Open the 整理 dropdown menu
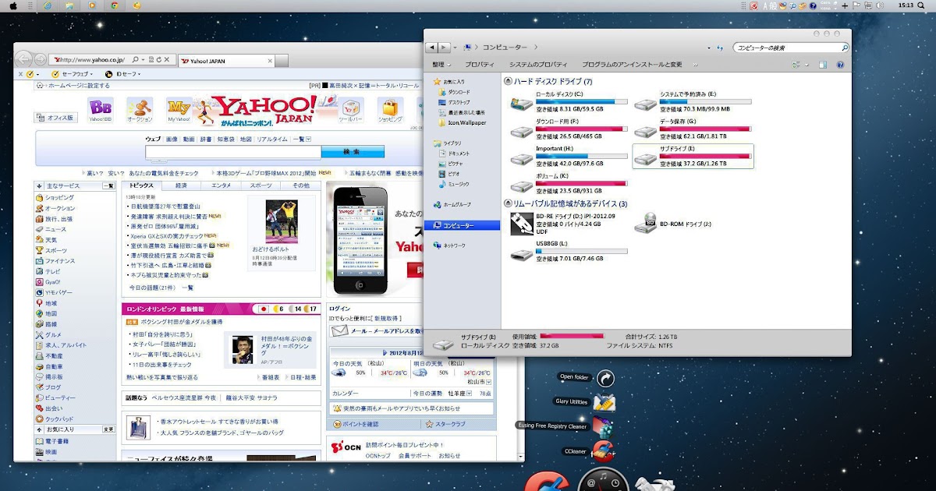Viewport: 936px width, 491px height. point(441,65)
